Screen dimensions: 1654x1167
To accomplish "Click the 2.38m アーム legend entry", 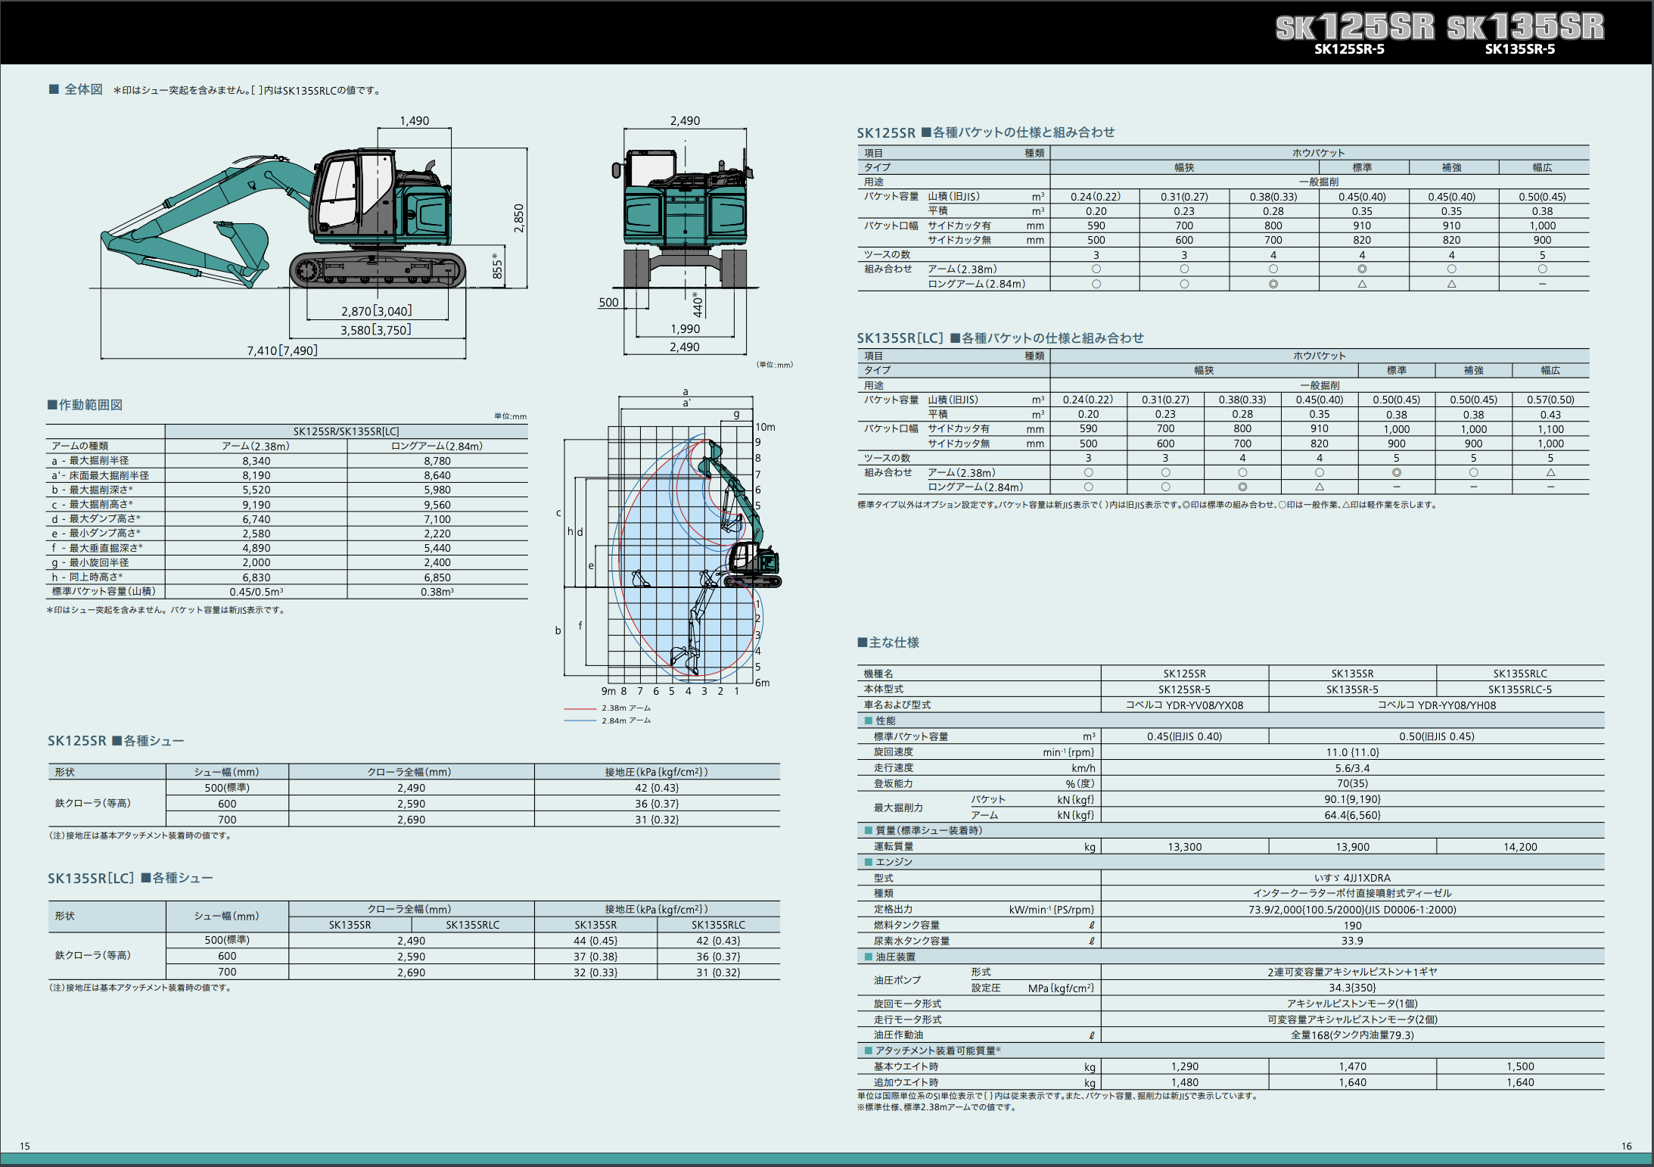I will [608, 708].
